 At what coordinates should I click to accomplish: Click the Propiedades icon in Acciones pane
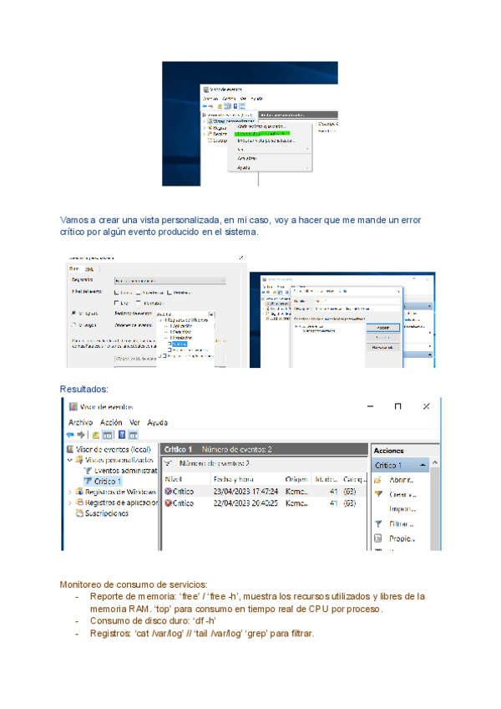(378, 538)
